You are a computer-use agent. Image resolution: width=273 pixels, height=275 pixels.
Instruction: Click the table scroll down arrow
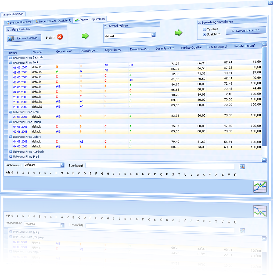(264, 160)
